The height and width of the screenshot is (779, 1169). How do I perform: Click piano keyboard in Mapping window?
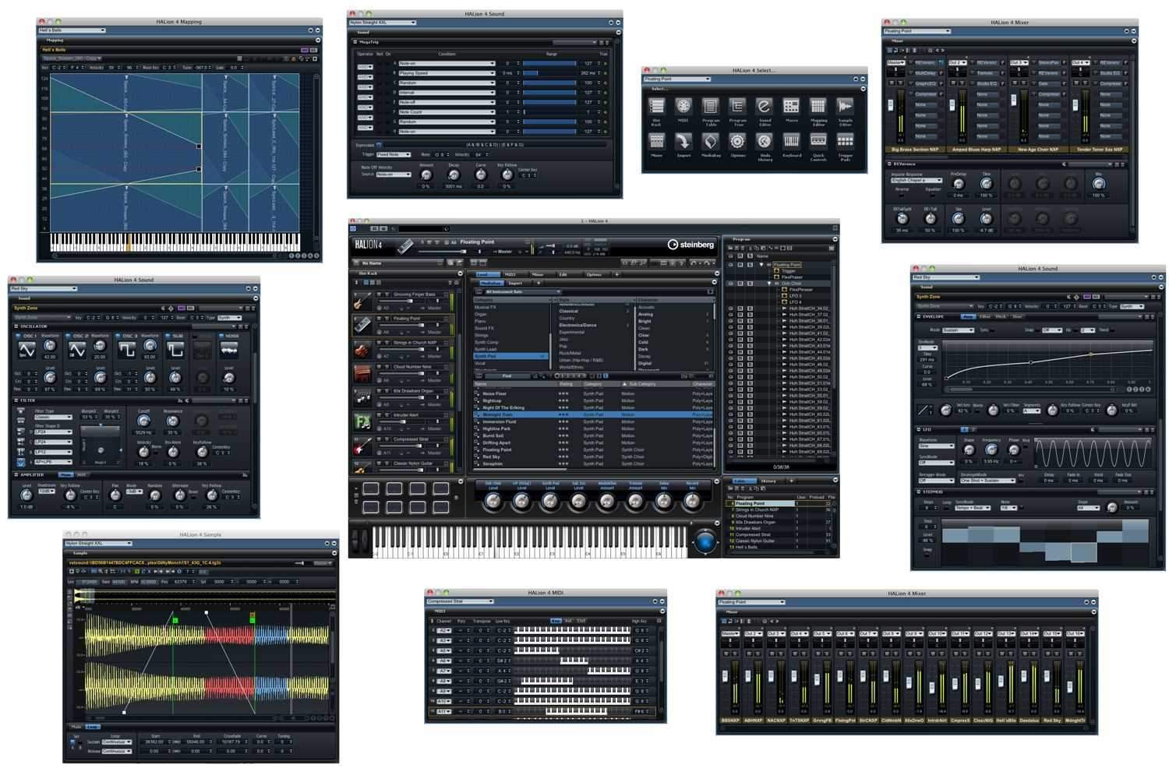click(x=175, y=241)
